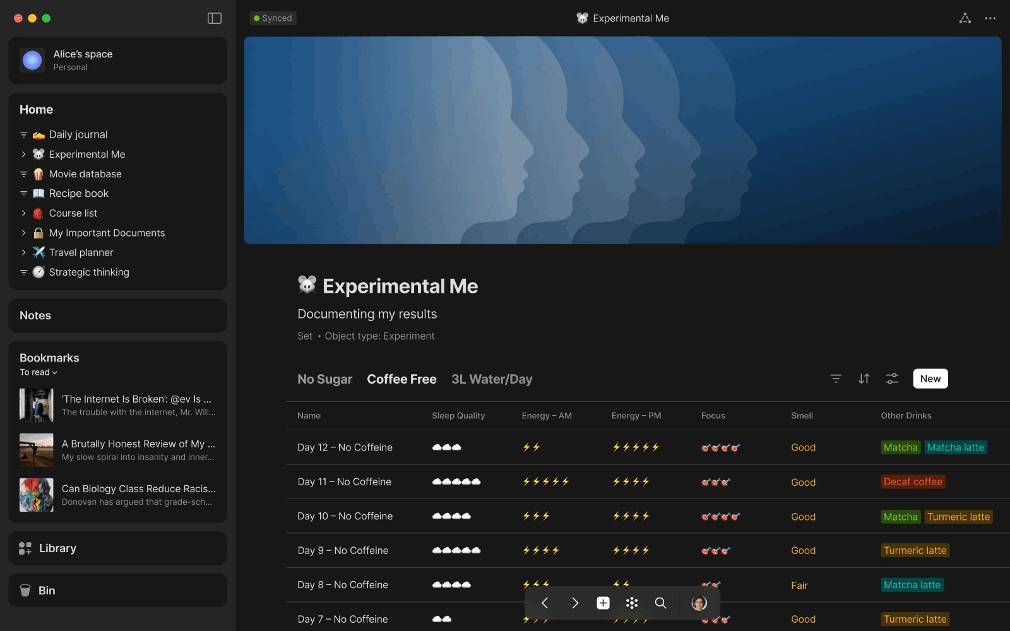The image size is (1010, 631).
Task: Open search from the bottom toolbar
Action: 660,603
